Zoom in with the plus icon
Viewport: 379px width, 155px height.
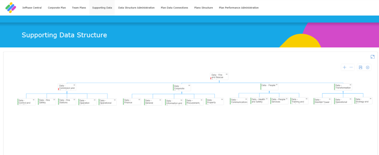[345, 68]
